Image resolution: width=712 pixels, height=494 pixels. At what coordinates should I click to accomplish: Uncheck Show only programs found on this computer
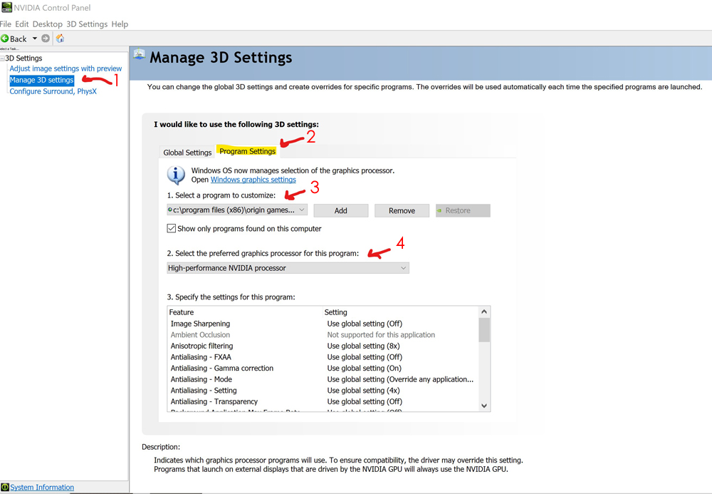click(172, 228)
